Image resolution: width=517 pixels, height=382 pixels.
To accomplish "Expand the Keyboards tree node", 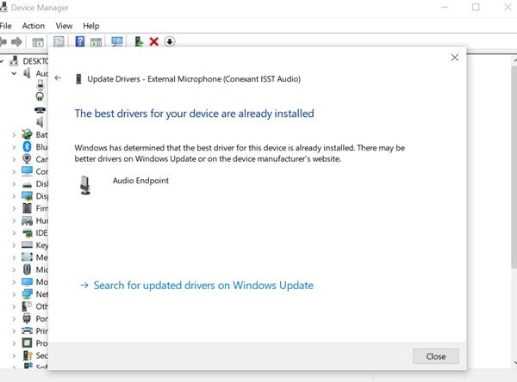I will [14, 245].
